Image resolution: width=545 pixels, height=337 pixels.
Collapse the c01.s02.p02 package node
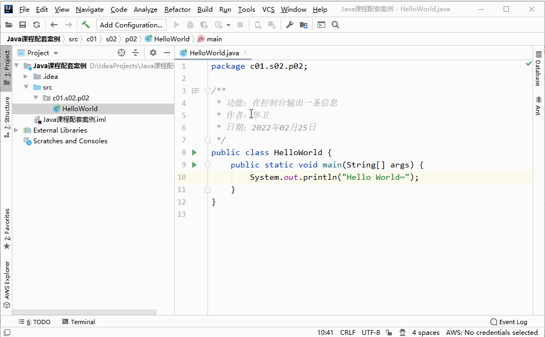(x=36, y=98)
